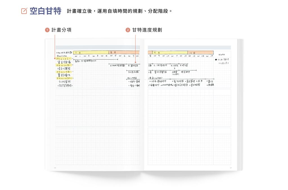This screenshot has width=288, height=190.
Task: Click the coffee cup doodle next to 咖啡師
Action: pos(70,52)
